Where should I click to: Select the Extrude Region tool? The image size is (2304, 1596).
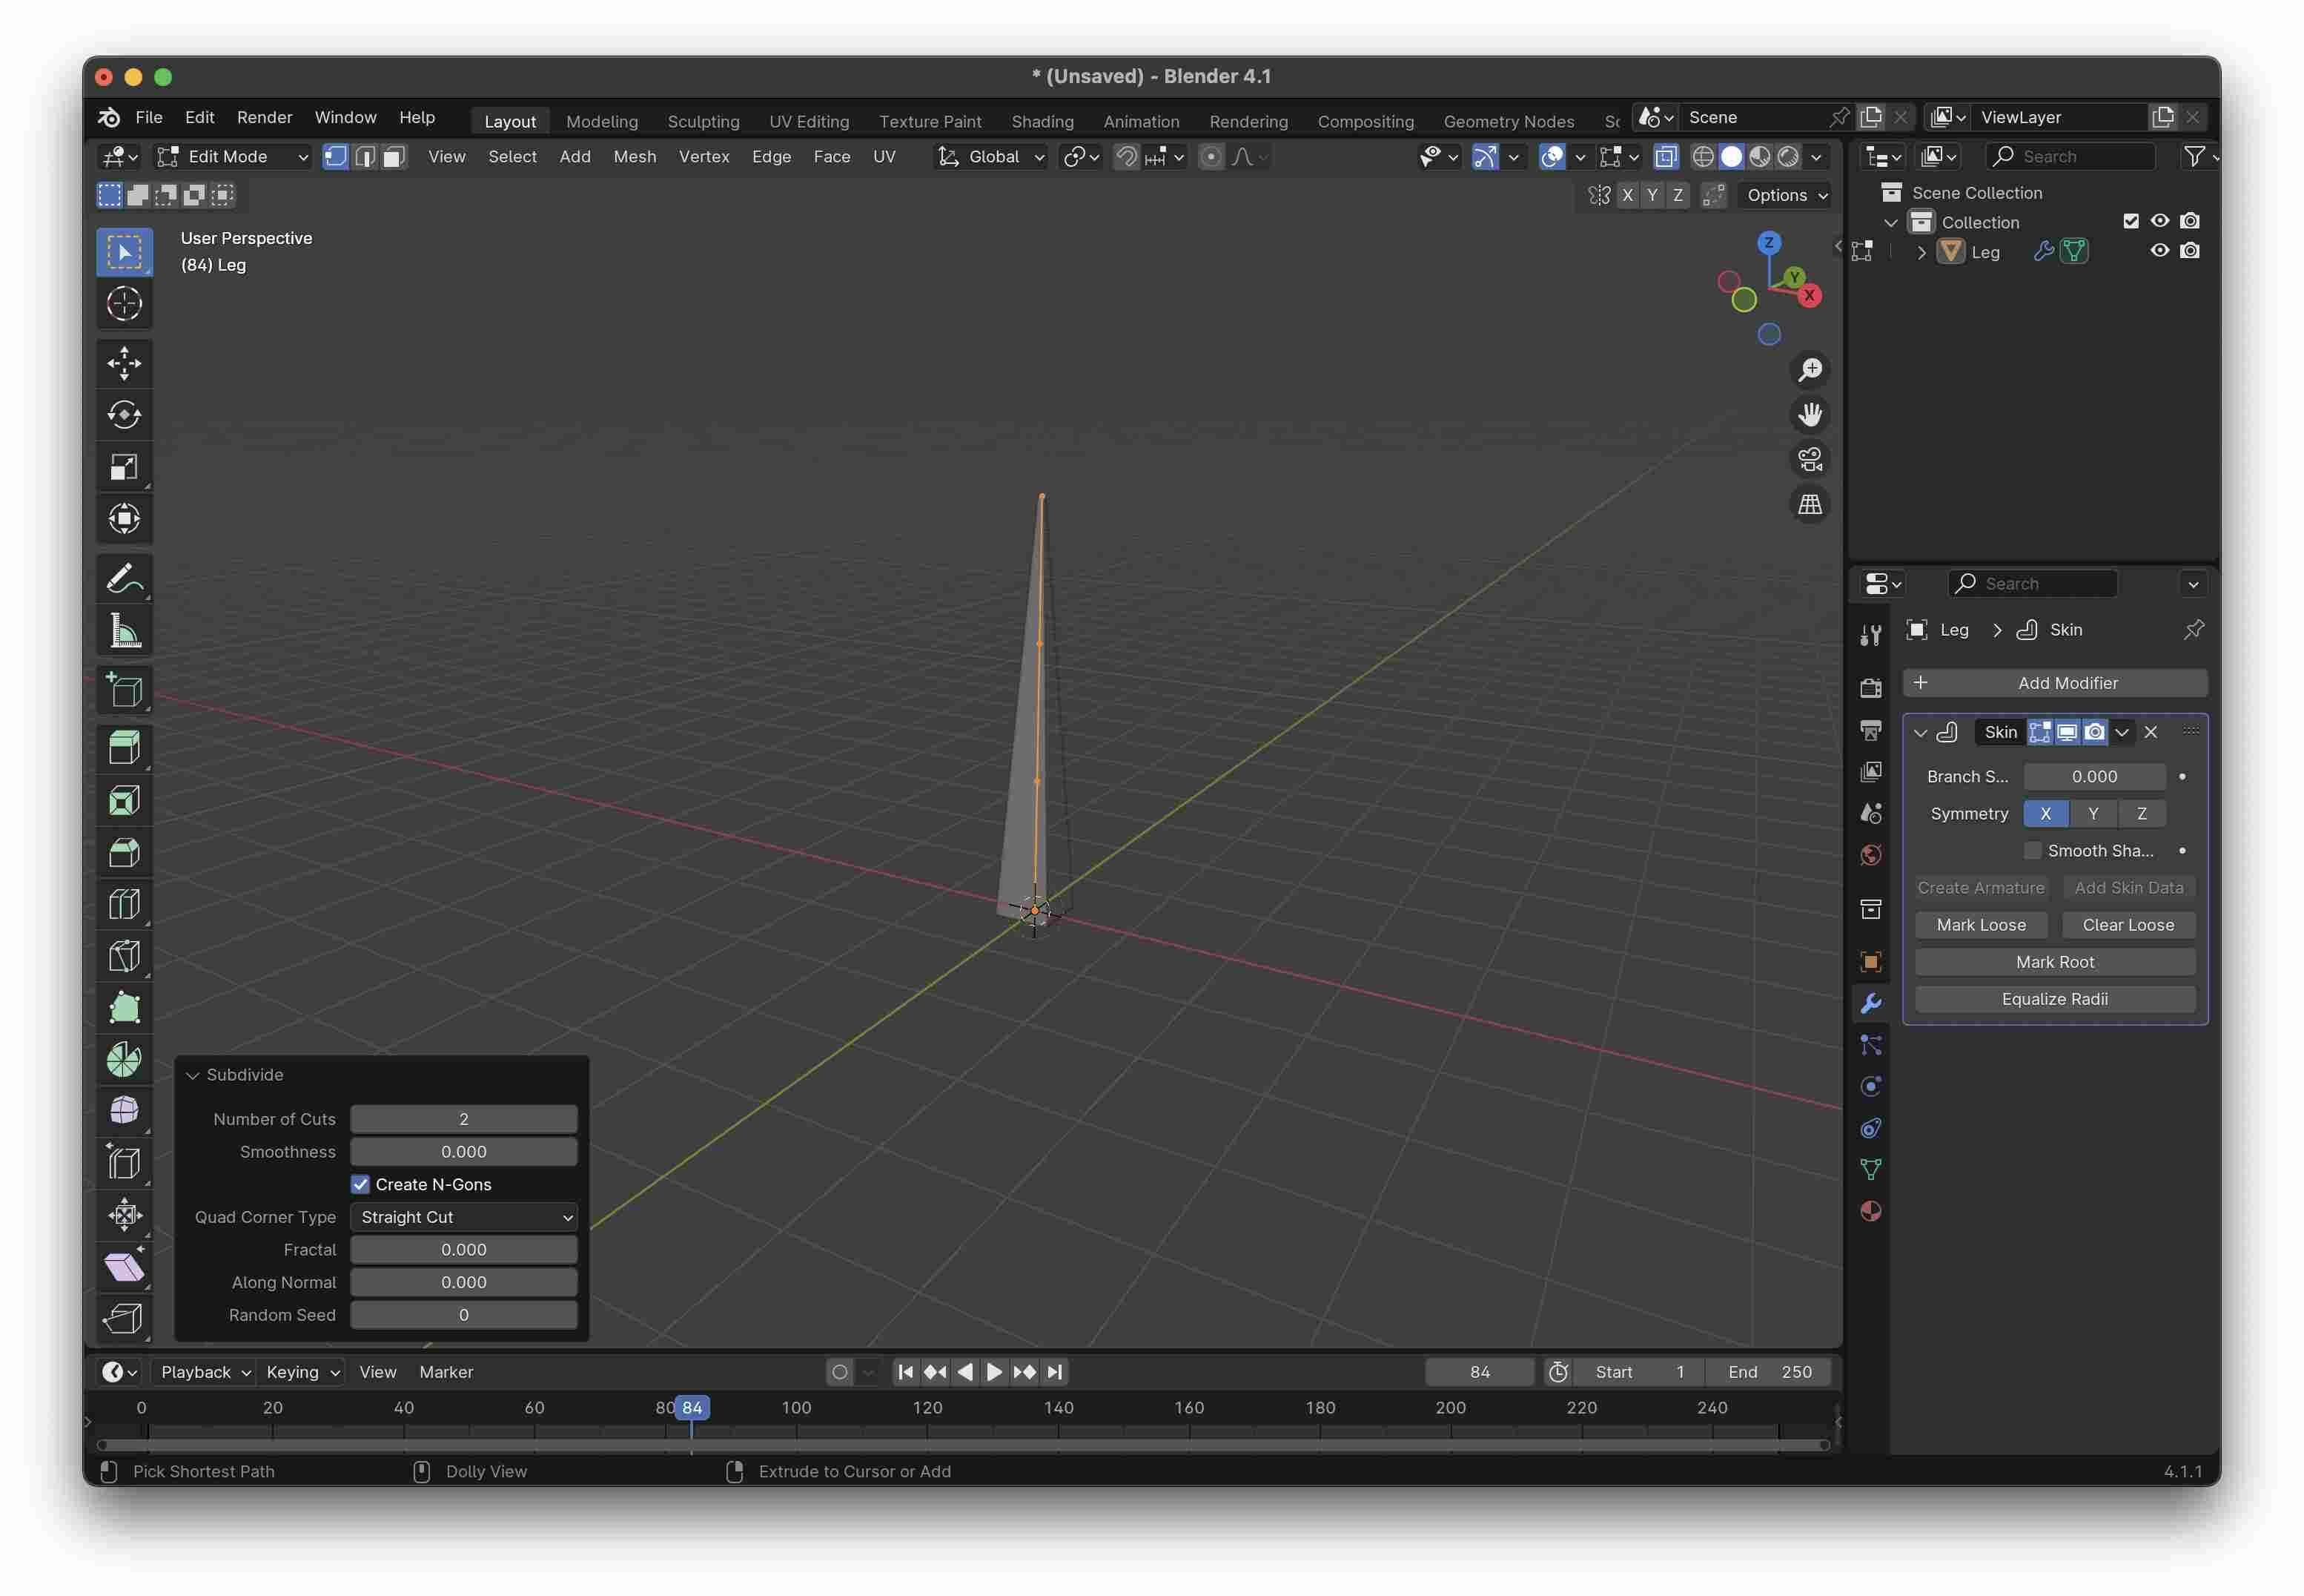pos(124,749)
